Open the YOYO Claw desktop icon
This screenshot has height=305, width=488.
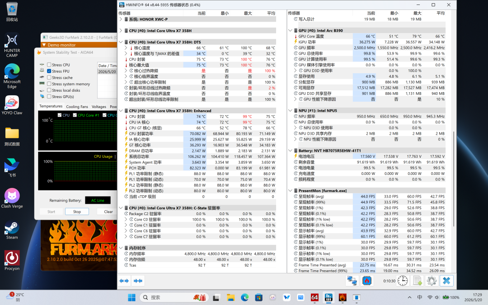(x=12, y=105)
